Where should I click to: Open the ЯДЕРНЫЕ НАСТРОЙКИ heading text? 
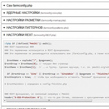tap(23, 13)
